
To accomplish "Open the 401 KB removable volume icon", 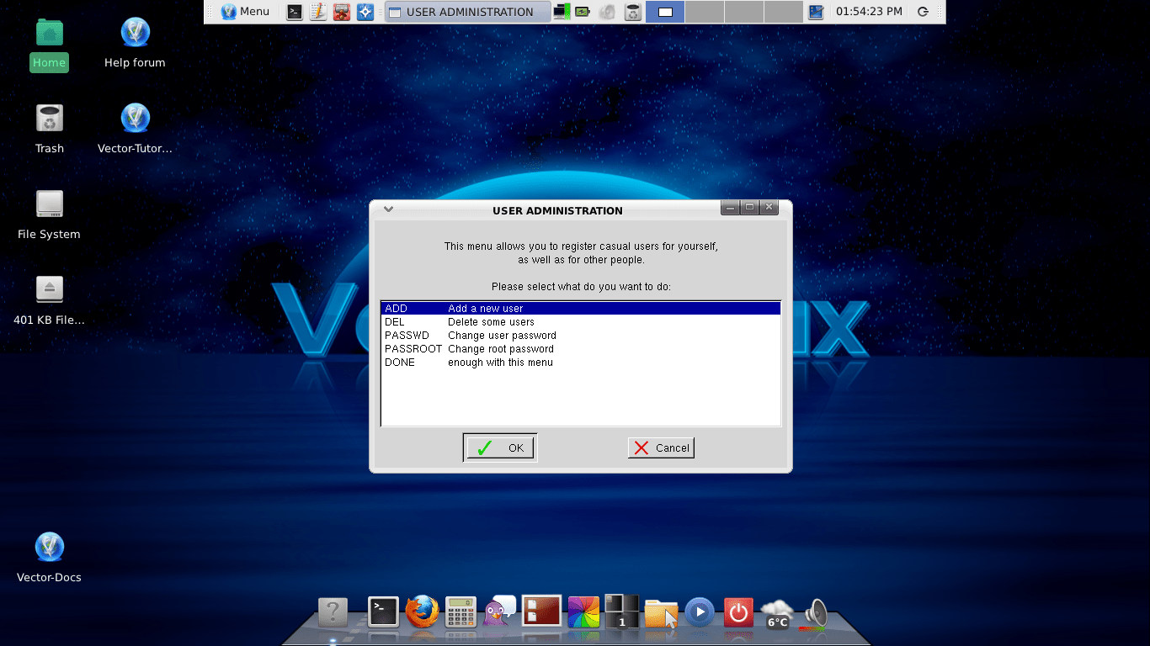I will tap(49, 300).
